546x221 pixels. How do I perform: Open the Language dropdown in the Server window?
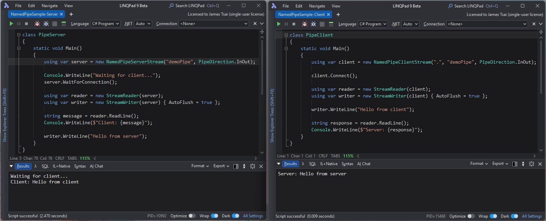click(106, 24)
